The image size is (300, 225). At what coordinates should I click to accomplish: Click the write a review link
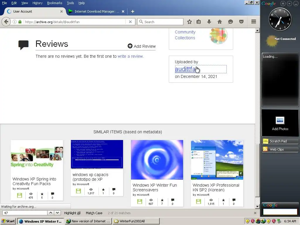pos(130,56)
